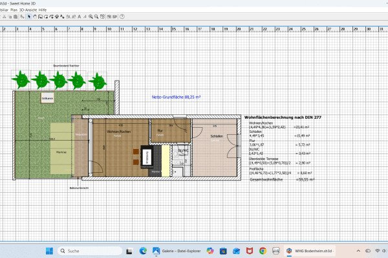
Task: Select the create polylines tool
Action: (52, 17)
